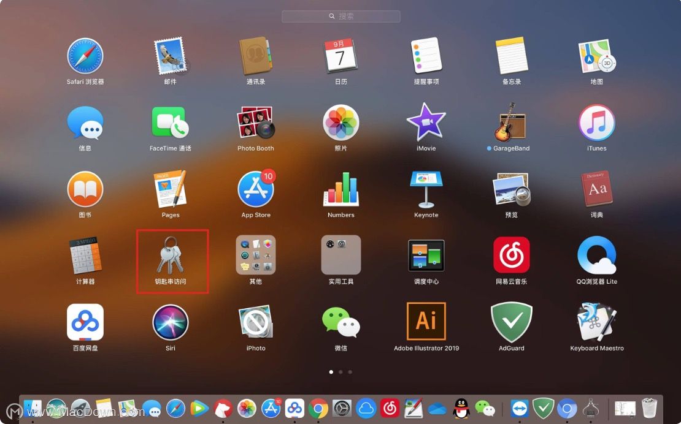
Task: Open 调度中心 Mission Control
Action: tap(426, 256)
